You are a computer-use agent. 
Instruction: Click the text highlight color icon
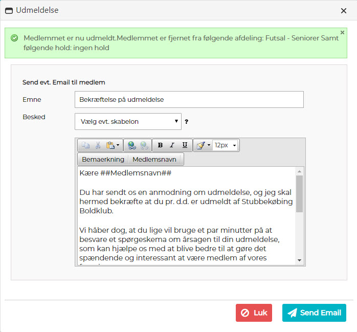point(200,145)
